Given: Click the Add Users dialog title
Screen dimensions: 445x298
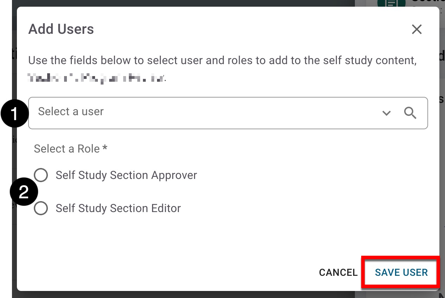Looking at the screenshot, I should tap(61, 29).
